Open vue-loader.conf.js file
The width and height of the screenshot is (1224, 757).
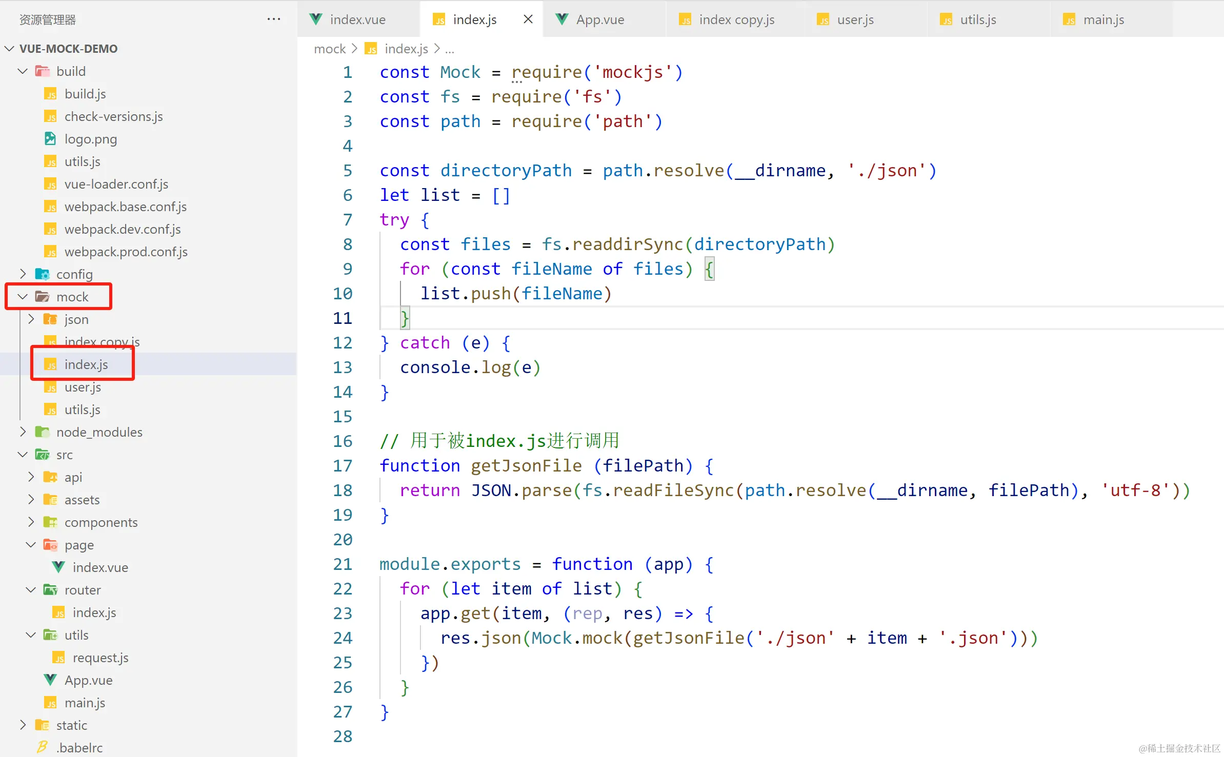click(116, 185)
